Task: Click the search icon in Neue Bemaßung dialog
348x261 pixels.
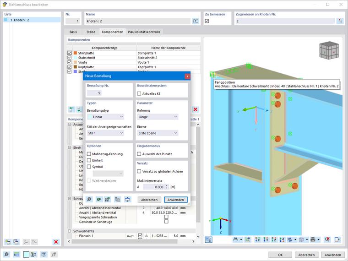Action: click(x=89, y=199)
